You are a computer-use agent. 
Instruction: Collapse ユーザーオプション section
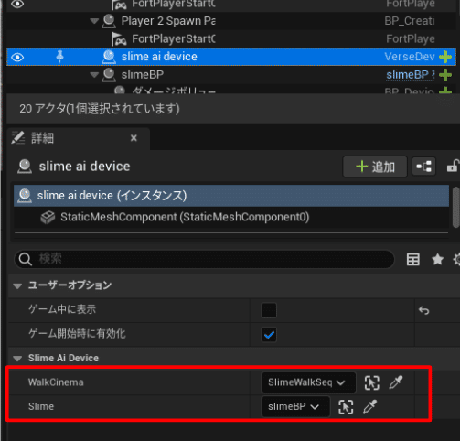click(17, 286)
